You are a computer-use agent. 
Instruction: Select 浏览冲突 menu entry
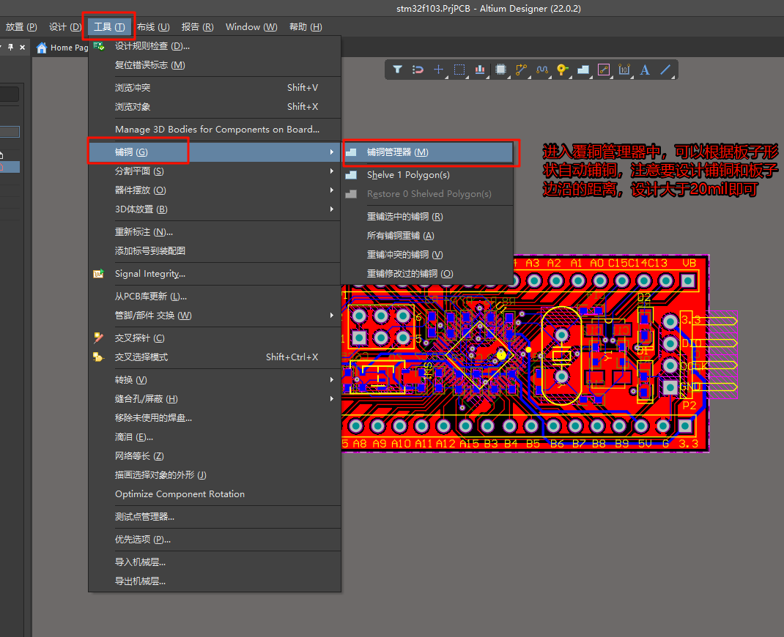215,87
